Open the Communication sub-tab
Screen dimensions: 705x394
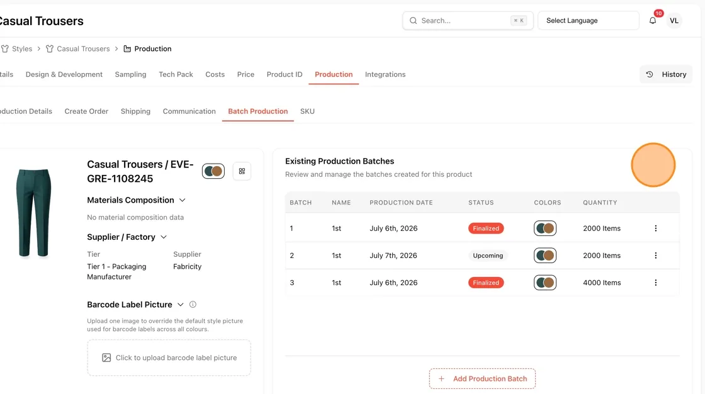pyautogui.click(x=189, y=111)
